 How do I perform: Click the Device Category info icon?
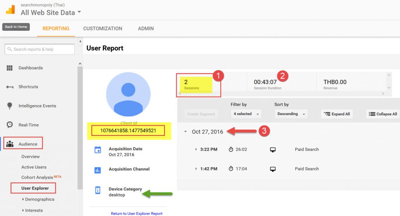pyautogui.click(x=98, y=190)
